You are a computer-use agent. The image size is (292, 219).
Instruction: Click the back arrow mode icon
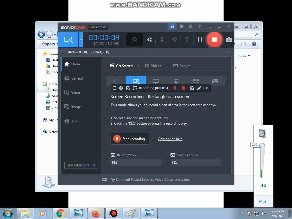pos(116,81)
